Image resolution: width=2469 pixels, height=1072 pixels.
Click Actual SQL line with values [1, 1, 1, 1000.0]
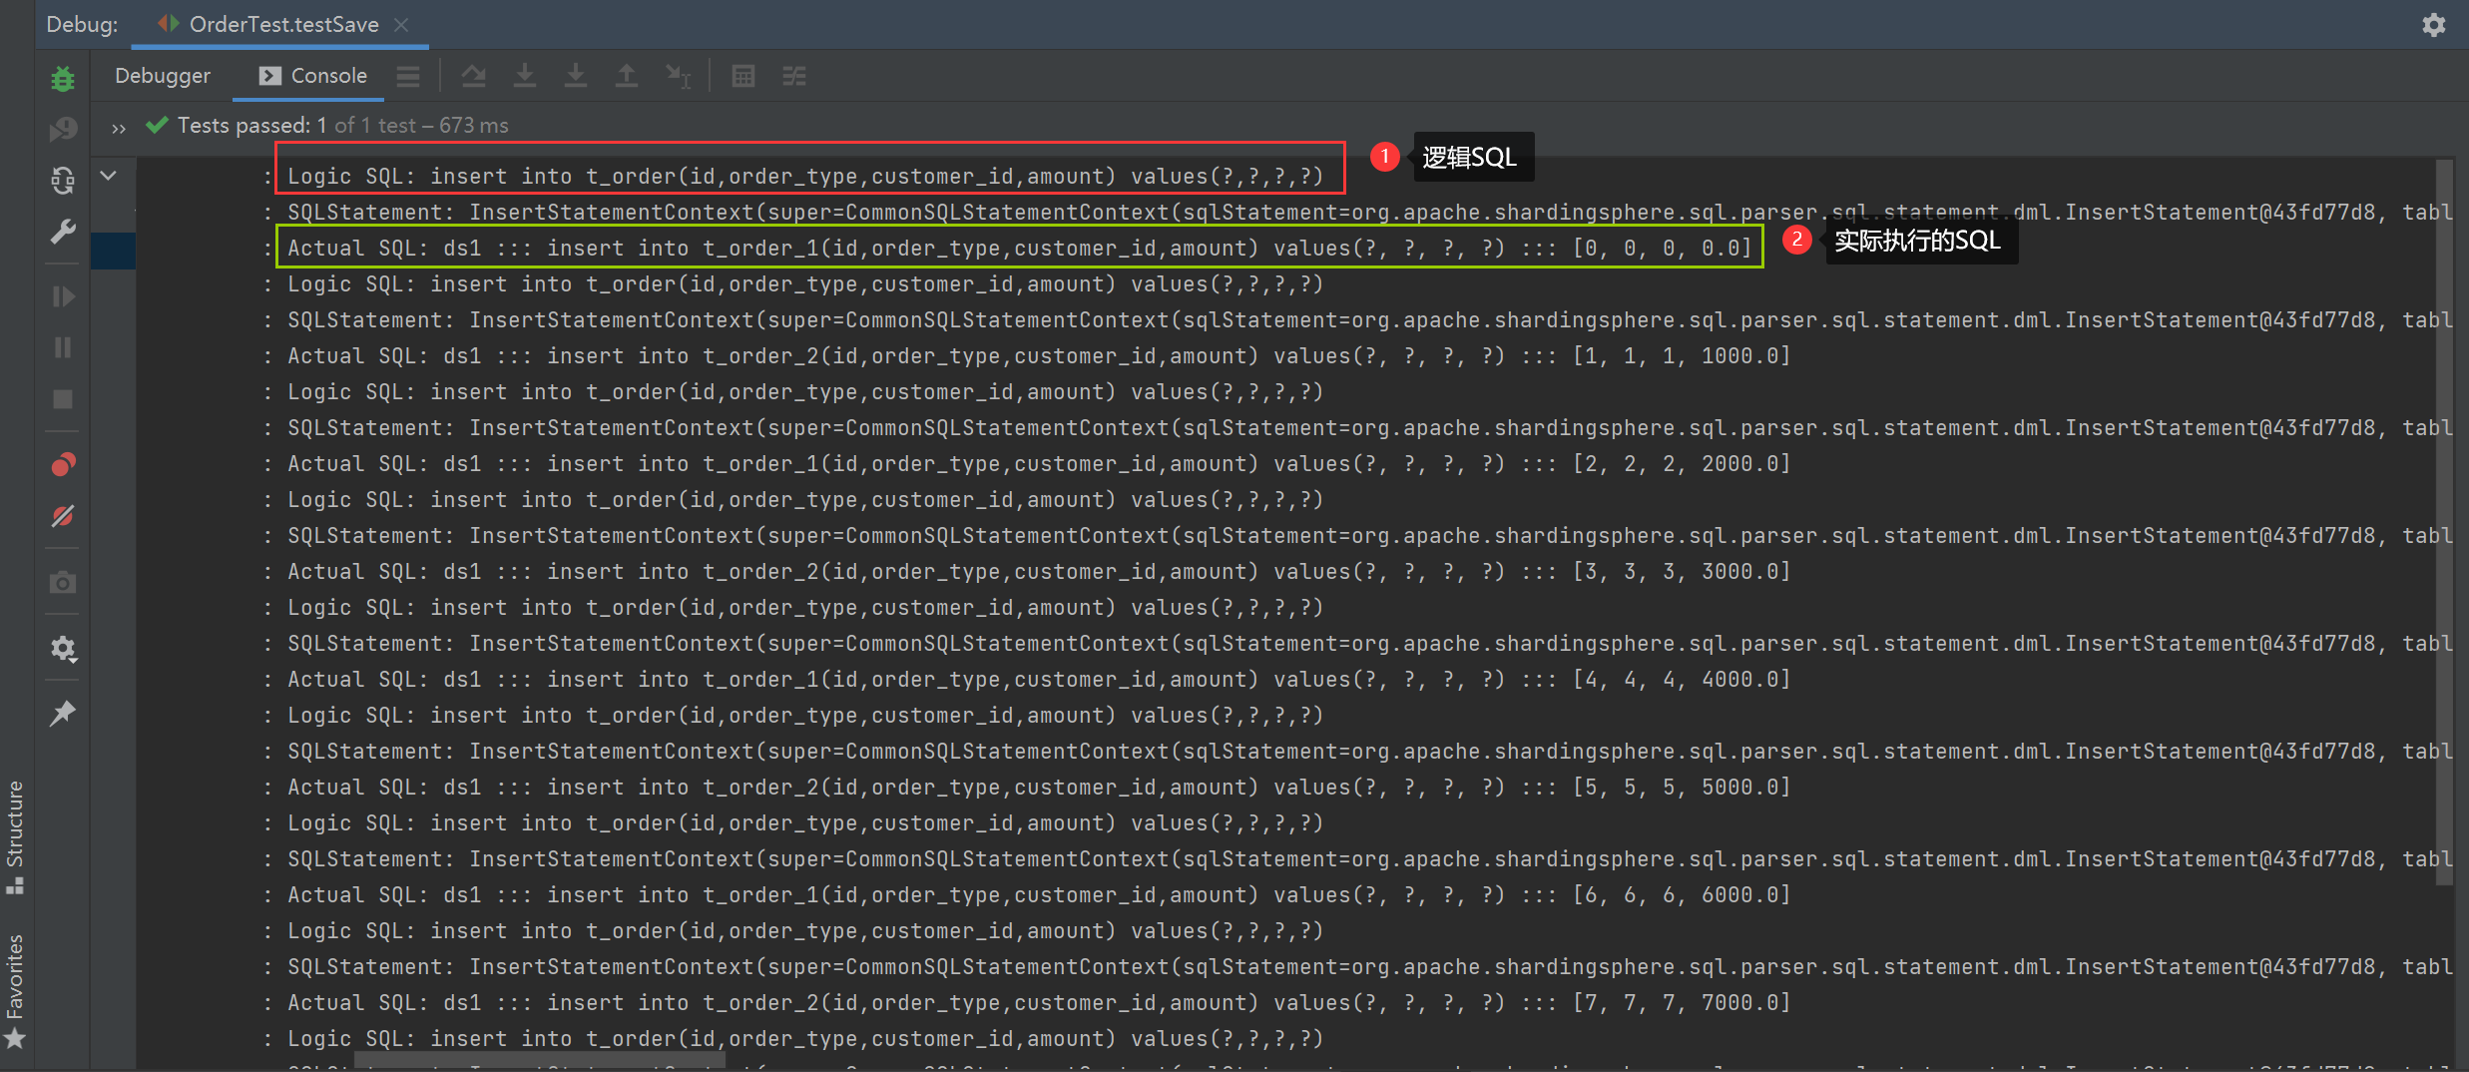pos(1039,355)
